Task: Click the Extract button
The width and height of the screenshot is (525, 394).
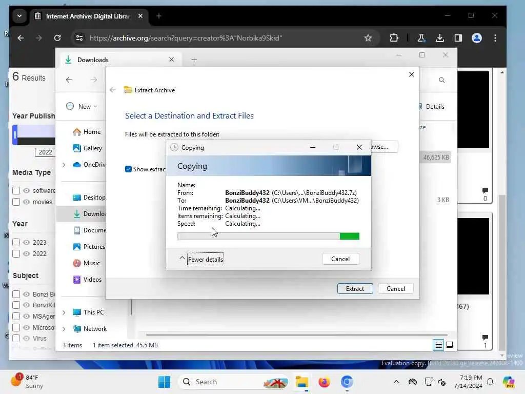Action: (355, 289)
